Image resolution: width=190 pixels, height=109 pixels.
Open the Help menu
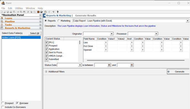pyautogui.click(x=40, y=8)
